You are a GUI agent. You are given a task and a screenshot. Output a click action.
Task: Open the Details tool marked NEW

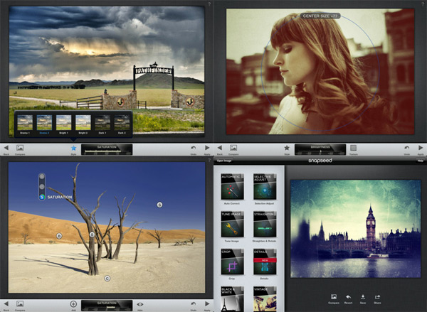click(x=265, y=262)
